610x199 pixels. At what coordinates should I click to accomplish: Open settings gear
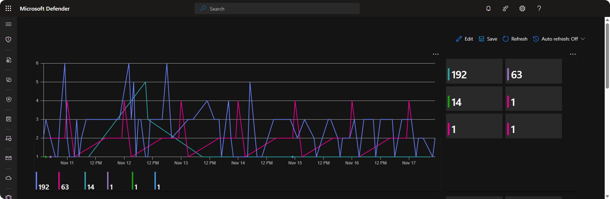522,8
